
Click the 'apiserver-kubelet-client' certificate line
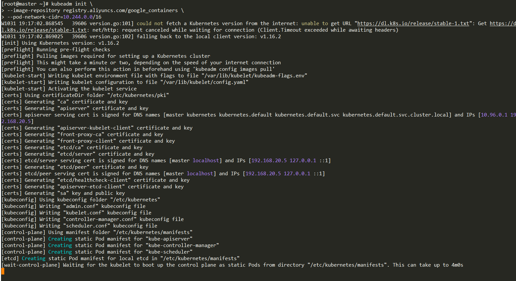click(97, 128)
